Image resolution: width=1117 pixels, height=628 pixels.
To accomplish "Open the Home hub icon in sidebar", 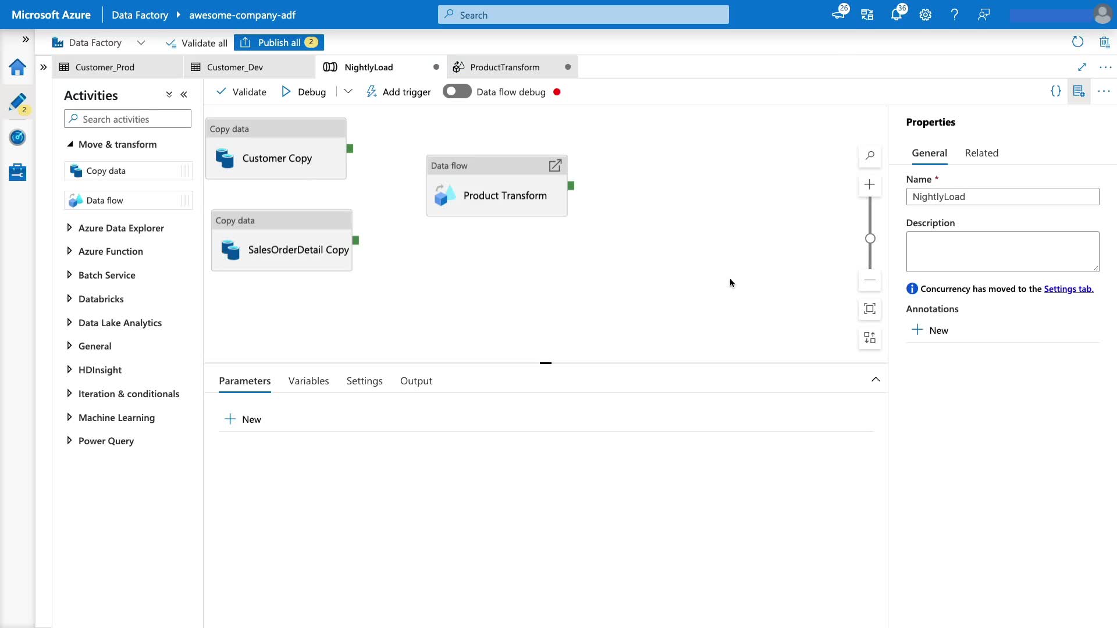I will click(17, 67).
